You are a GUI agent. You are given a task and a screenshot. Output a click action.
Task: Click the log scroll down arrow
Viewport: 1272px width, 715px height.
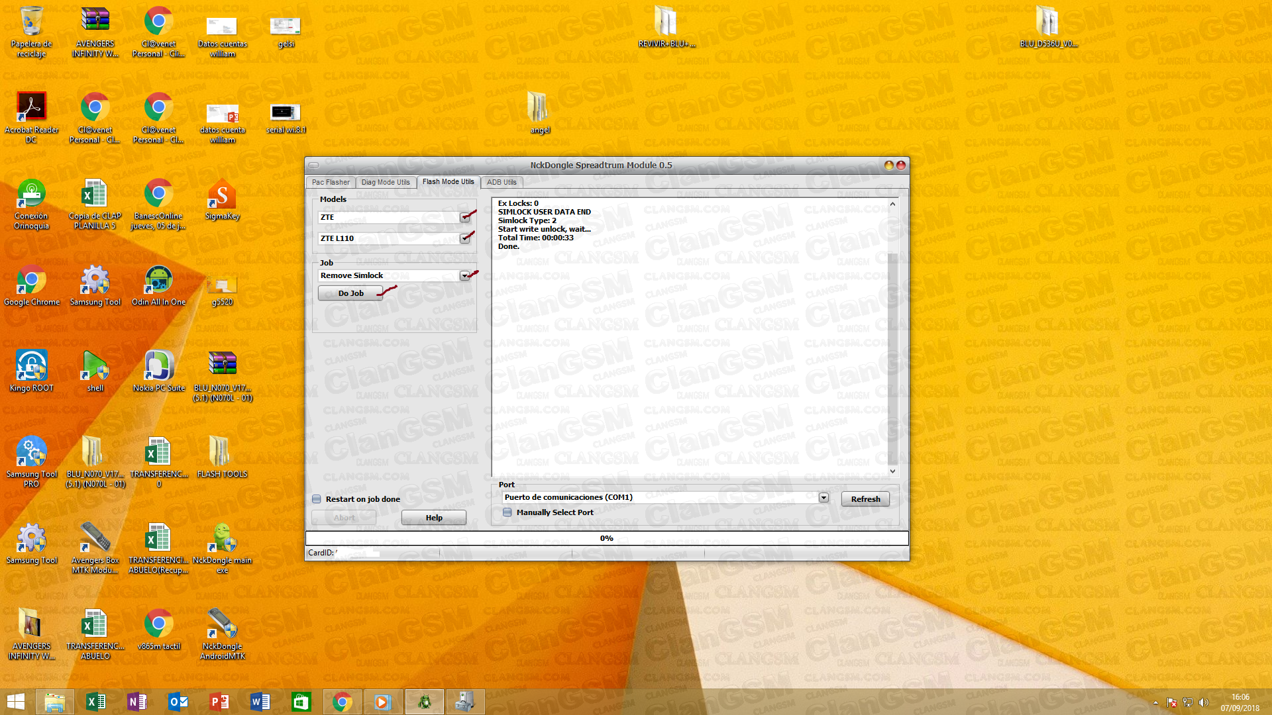pyautogui.click(x=892, y=471)
